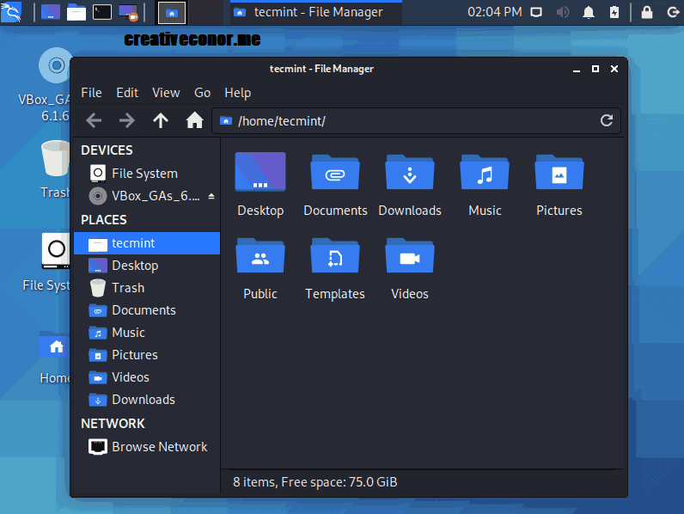Viewport: 684px width, 514px height.
Task: Open Desktop in Places sidebar
Action: (x=147, y=266)
